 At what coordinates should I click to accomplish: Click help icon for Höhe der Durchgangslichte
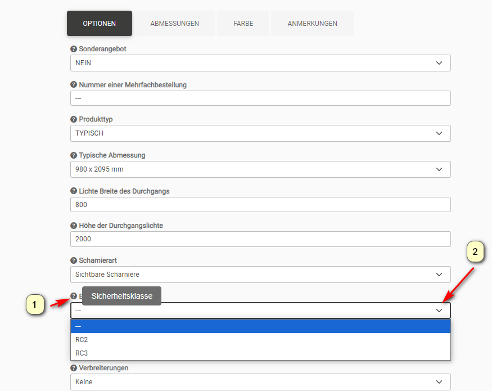pyautogui.click(x=74, y=226)
